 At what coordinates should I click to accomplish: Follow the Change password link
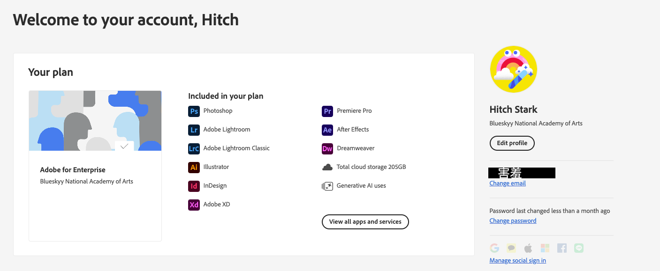513,221
